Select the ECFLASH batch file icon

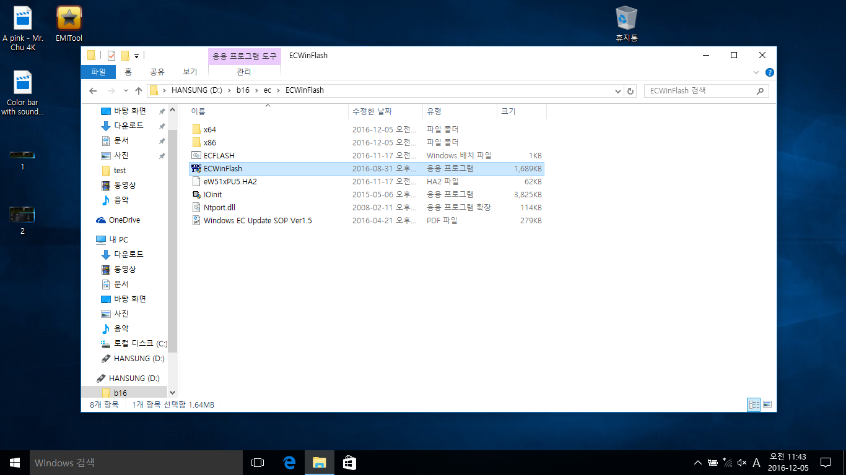pyautogui.click(x=196, y=155)
